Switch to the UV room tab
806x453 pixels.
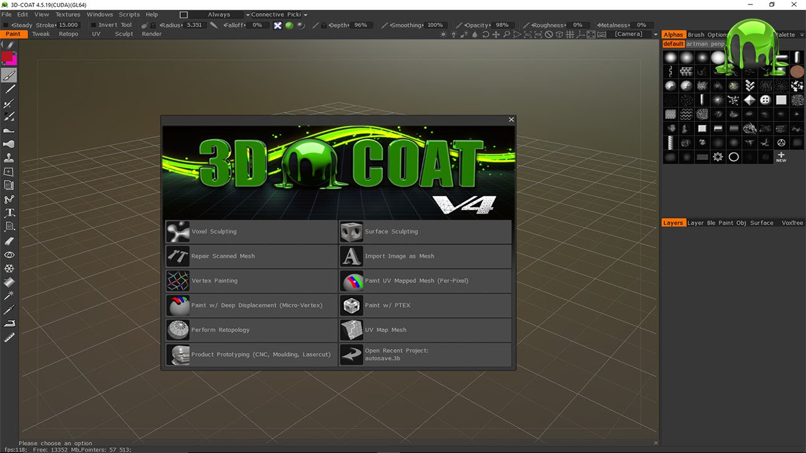point(96,34)
